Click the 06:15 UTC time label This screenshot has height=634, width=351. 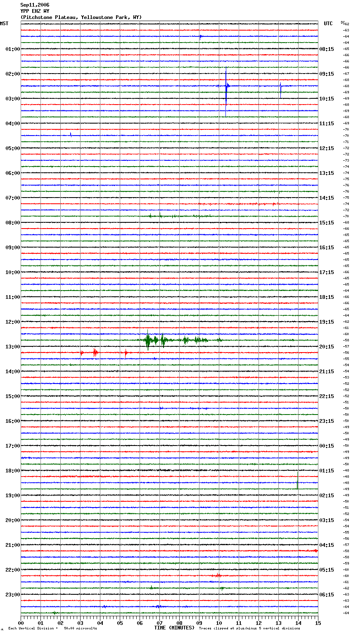pos(327,595)
